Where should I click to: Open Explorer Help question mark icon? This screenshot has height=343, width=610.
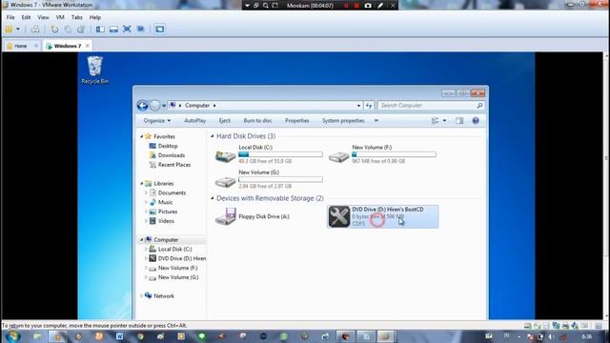(x=476, y=121)
